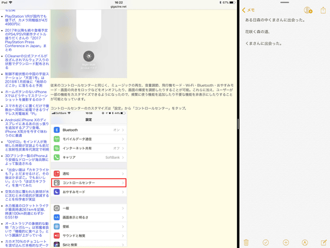The width and height of the screenshot is (330, 248).
Task: Open cacao 70% chocolate article link
Action: [27, 243]
